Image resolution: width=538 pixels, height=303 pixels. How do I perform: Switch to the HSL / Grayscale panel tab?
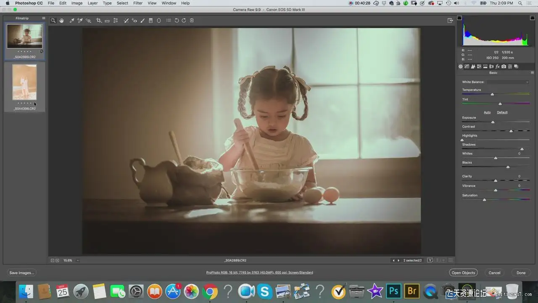[x=479, y=66]
